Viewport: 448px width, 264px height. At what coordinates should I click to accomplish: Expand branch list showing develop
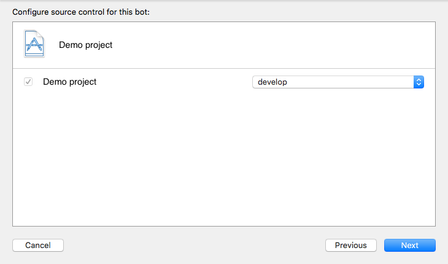point(338,82)
